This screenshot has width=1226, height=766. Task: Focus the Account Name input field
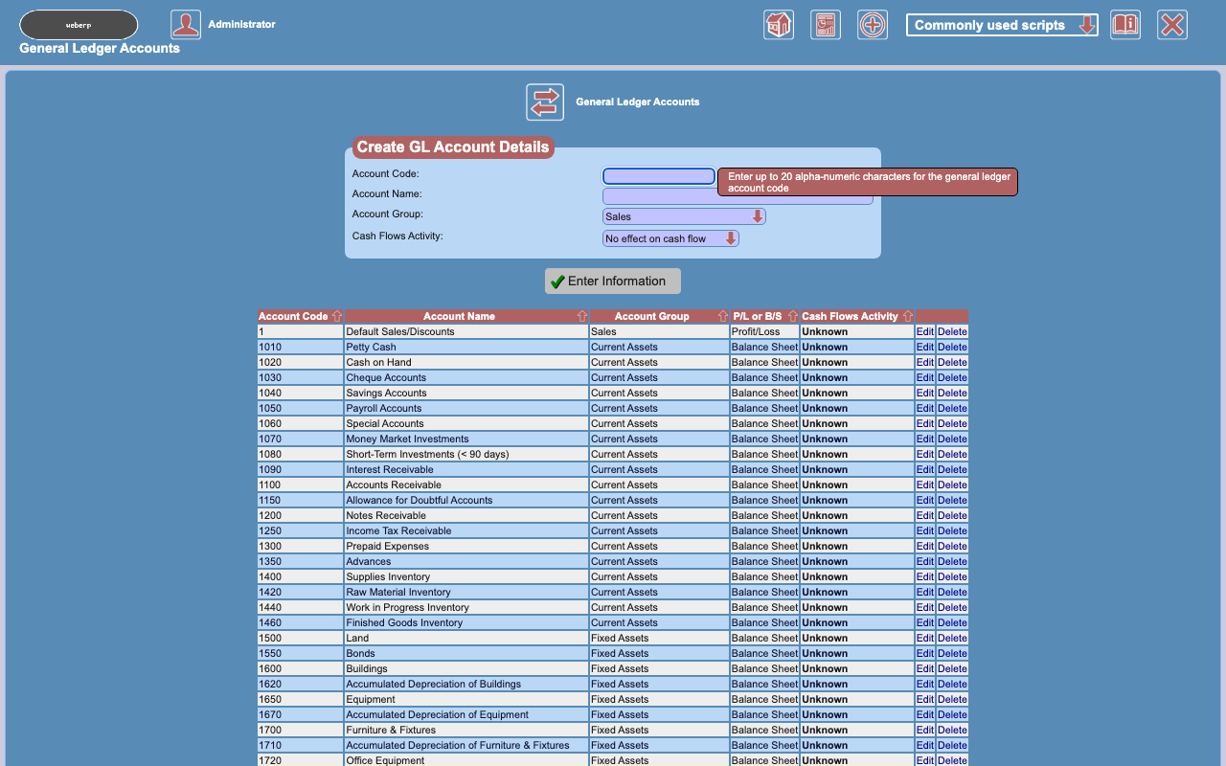click(x=738, y=196)
